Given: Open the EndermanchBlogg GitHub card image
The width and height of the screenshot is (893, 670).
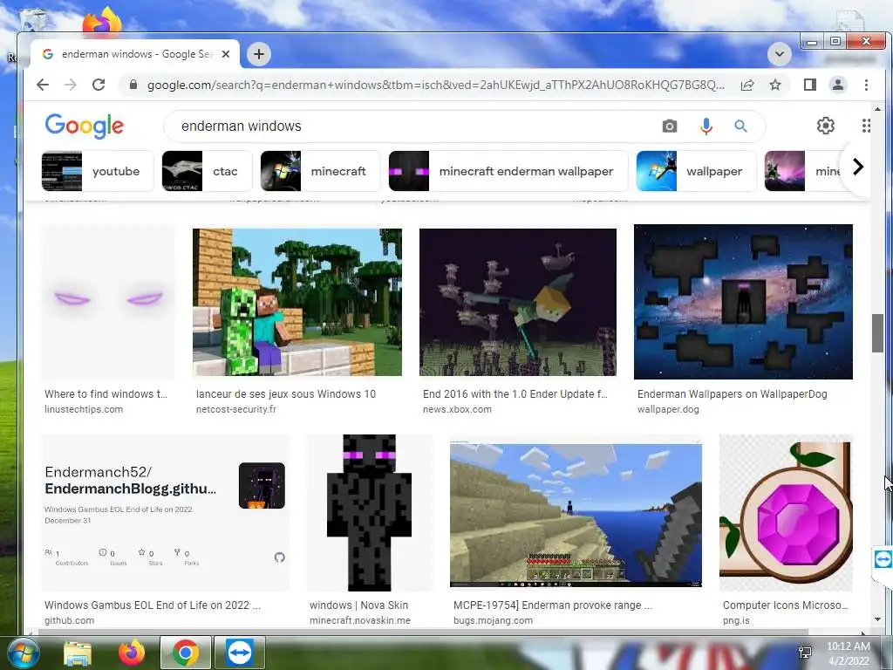Looking at the screenshot, I should [x=165, y=513].
